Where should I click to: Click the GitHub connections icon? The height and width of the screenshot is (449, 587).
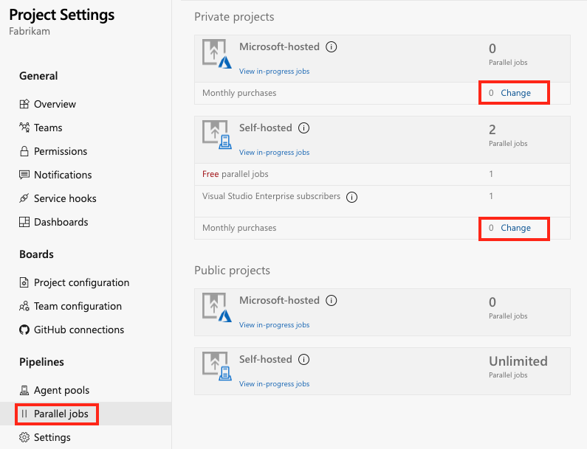pyautogui.click(x=24, y=330)
